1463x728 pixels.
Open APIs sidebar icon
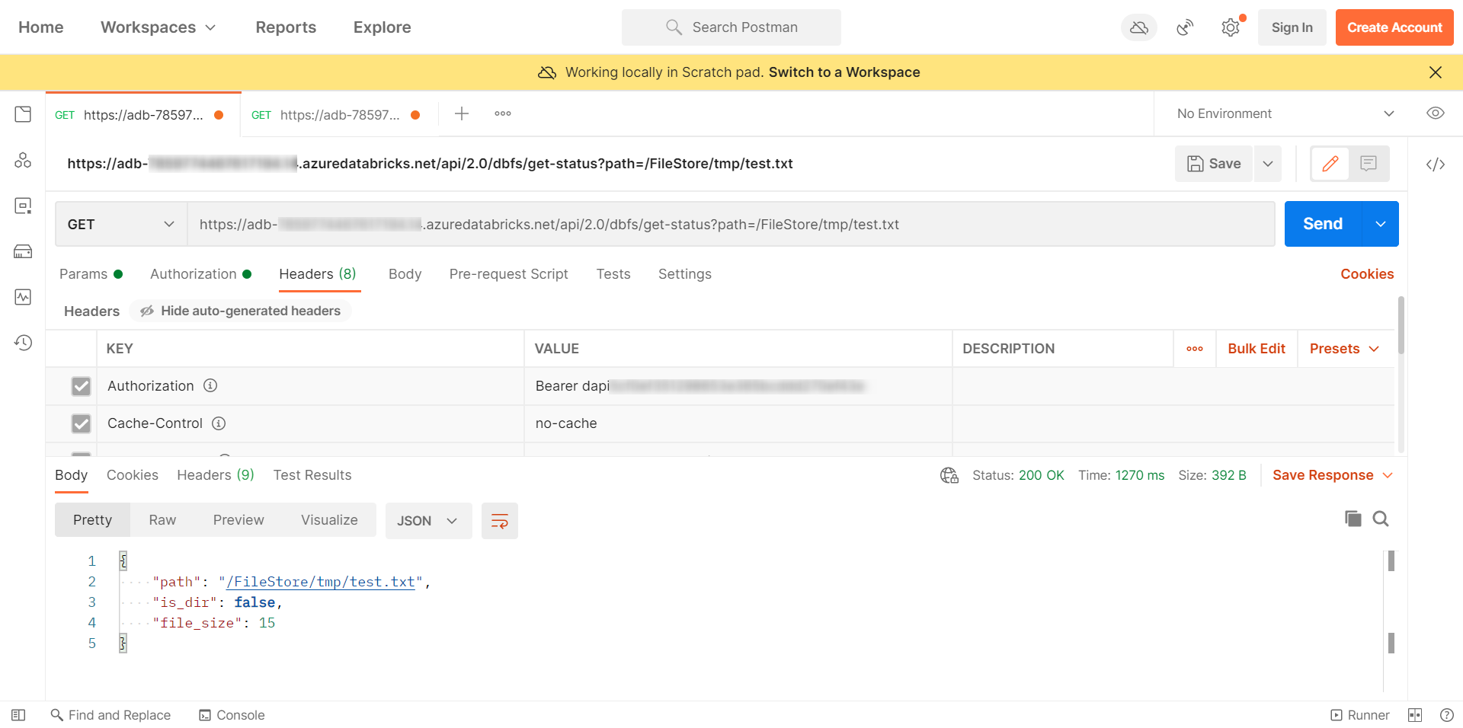pos(23,160)
